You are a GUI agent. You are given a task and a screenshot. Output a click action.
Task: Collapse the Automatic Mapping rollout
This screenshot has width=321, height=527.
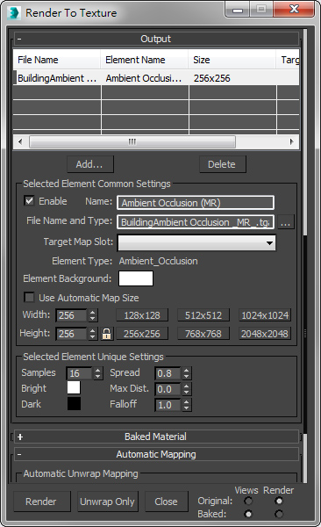coord(156,454)
